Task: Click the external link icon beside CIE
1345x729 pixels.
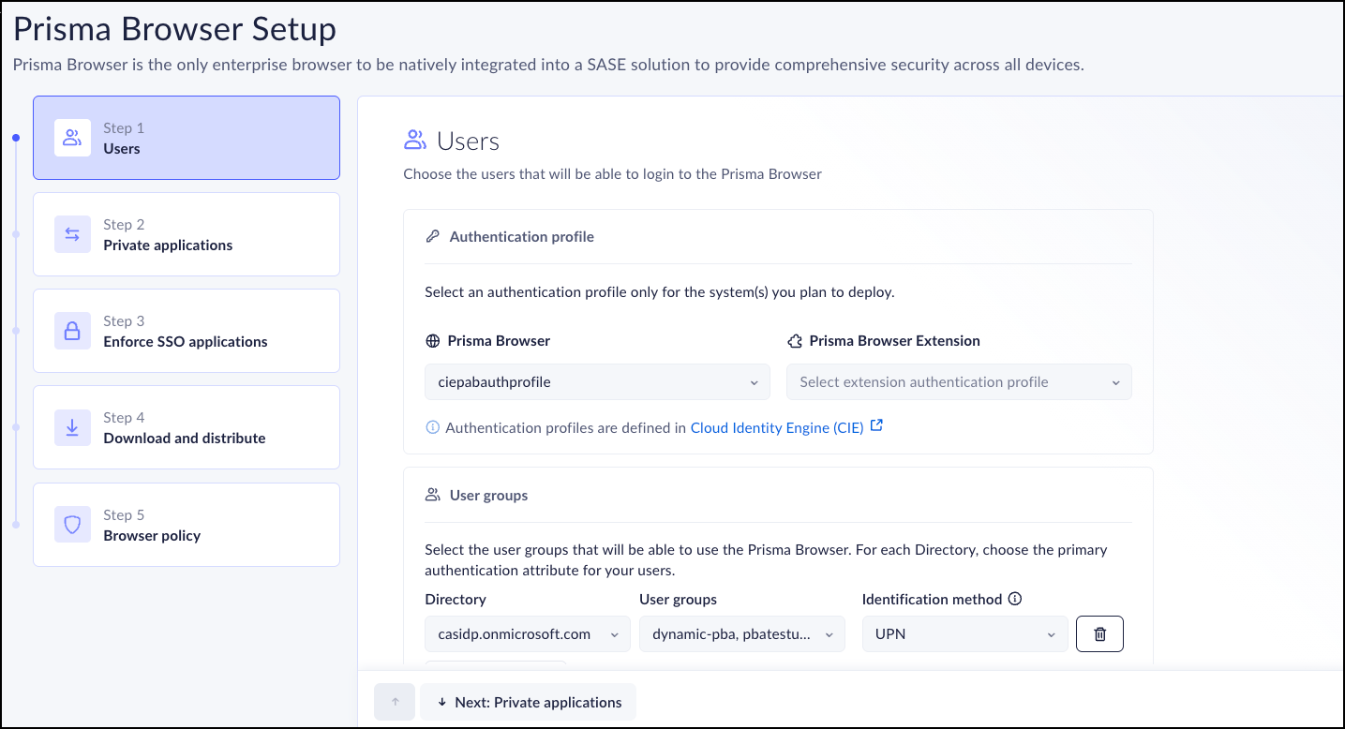Action: tap(876, 426)
